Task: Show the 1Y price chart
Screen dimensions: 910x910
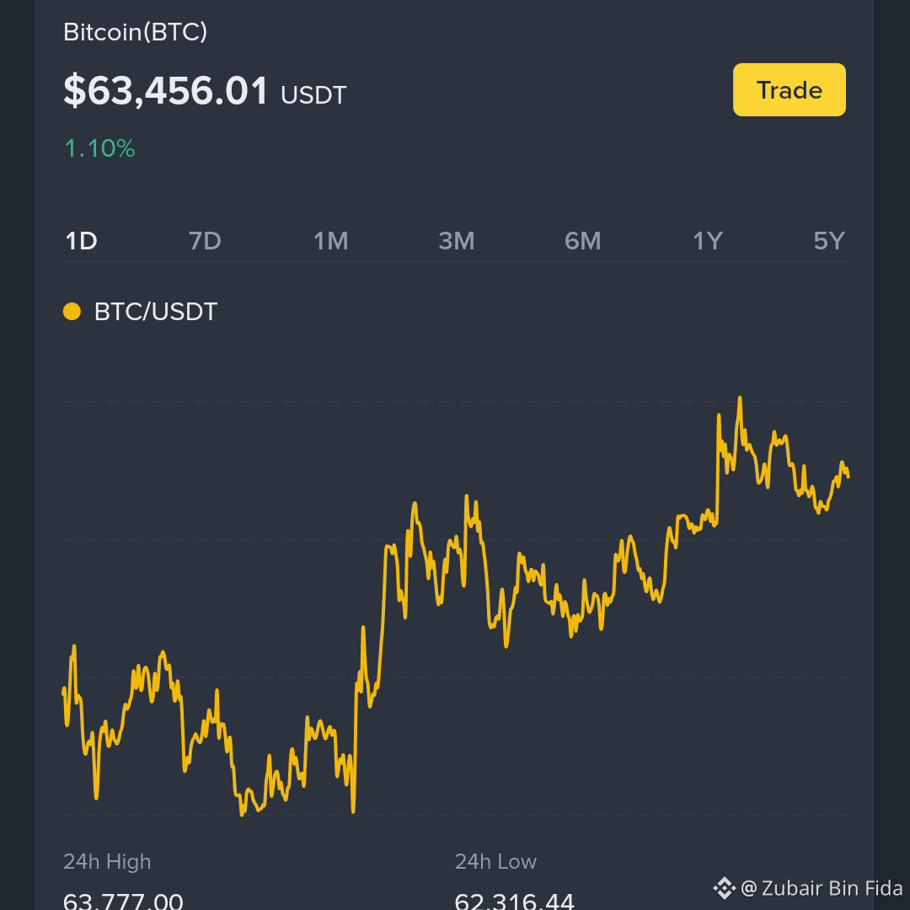Action: [x=708, y=241]
